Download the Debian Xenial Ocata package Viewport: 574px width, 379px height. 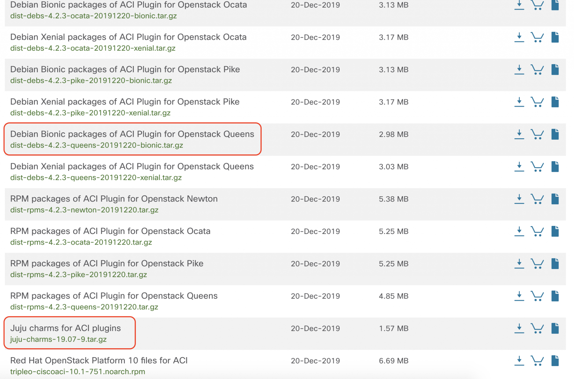[x=519, y=37]
